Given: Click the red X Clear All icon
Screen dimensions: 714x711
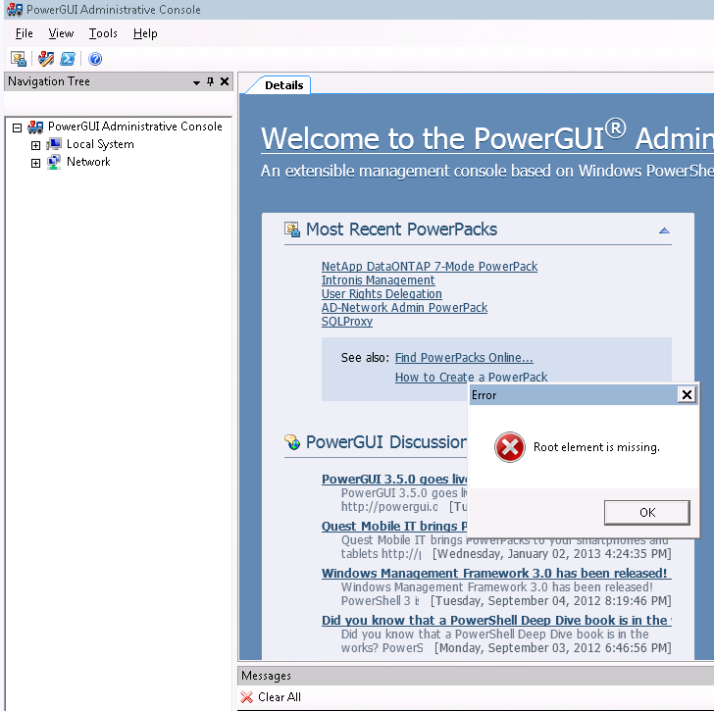Looking at the screenshot, I should [247, 697].
